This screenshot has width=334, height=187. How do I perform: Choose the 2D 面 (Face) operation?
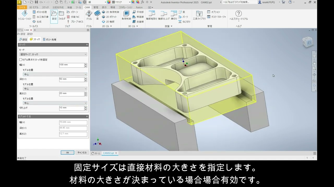click(97, 16)
